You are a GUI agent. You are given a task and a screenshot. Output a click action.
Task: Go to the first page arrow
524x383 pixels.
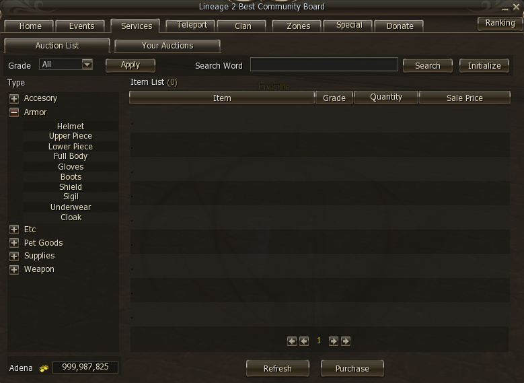pos(292,341)
